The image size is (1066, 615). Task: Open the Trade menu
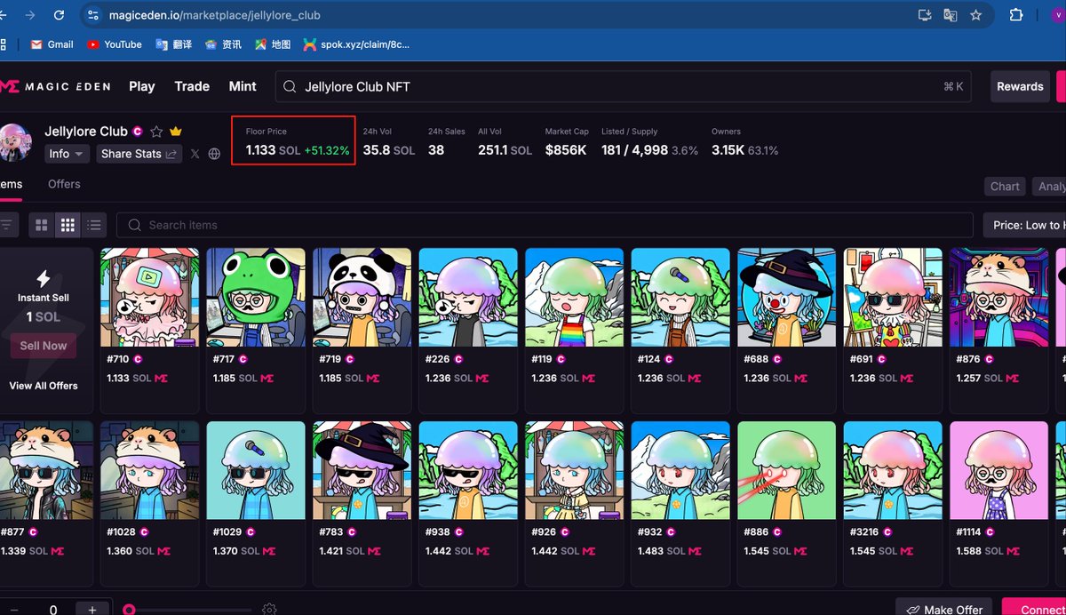[192, 86]
